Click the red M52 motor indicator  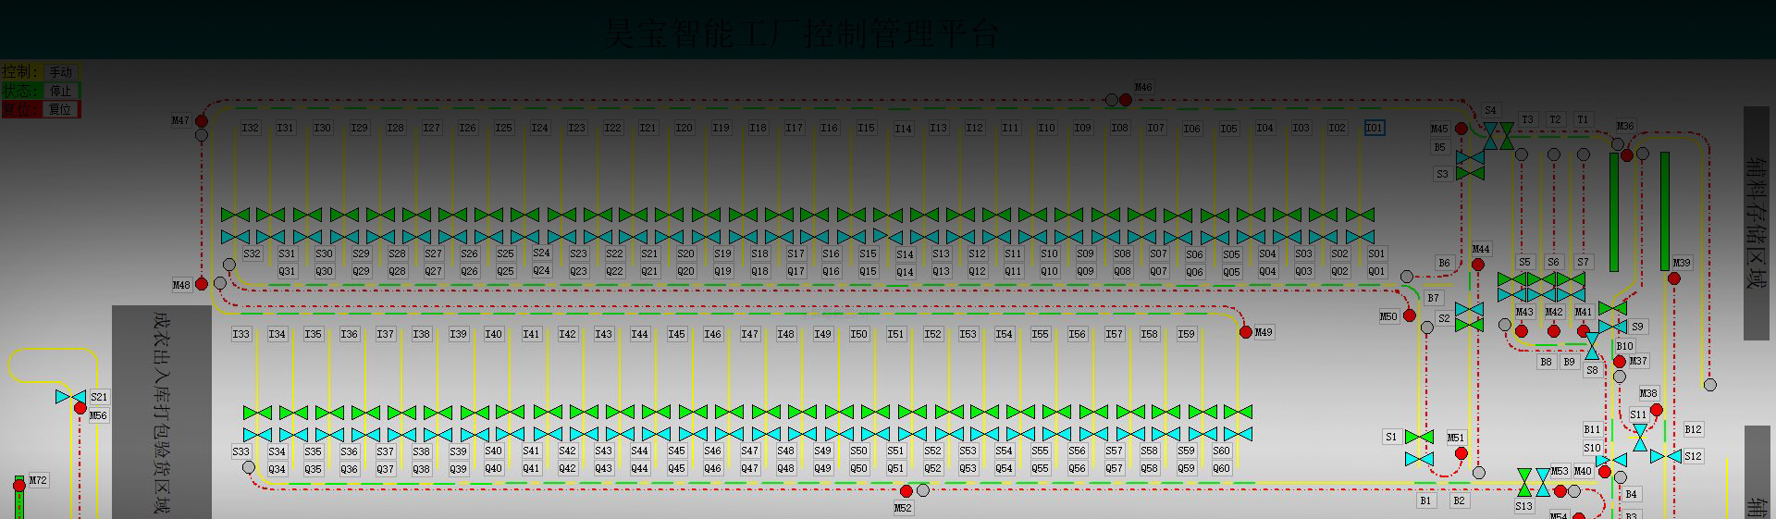pos(906,491)
